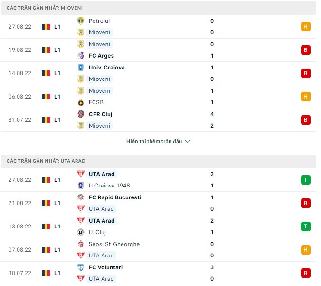The width and height of the screenshot is (321, 286).
Task: Click the U. Cluj club logo
Action: (x=80, y=232)
